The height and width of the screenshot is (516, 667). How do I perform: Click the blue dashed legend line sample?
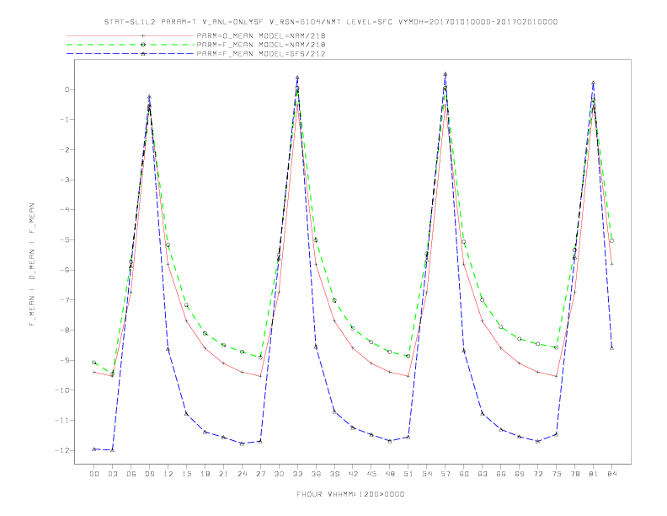coord(131,54)
